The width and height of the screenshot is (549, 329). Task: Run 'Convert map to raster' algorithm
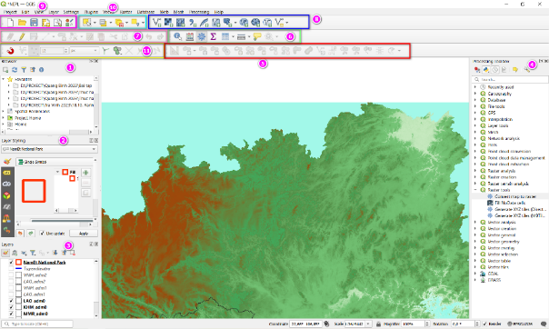[x=515, y=196]
